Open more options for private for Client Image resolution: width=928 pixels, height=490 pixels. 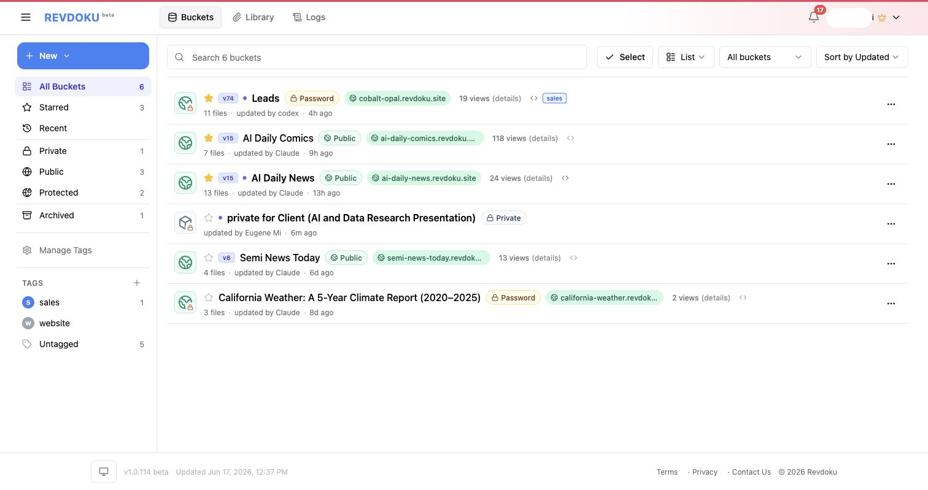pos(891,224)
